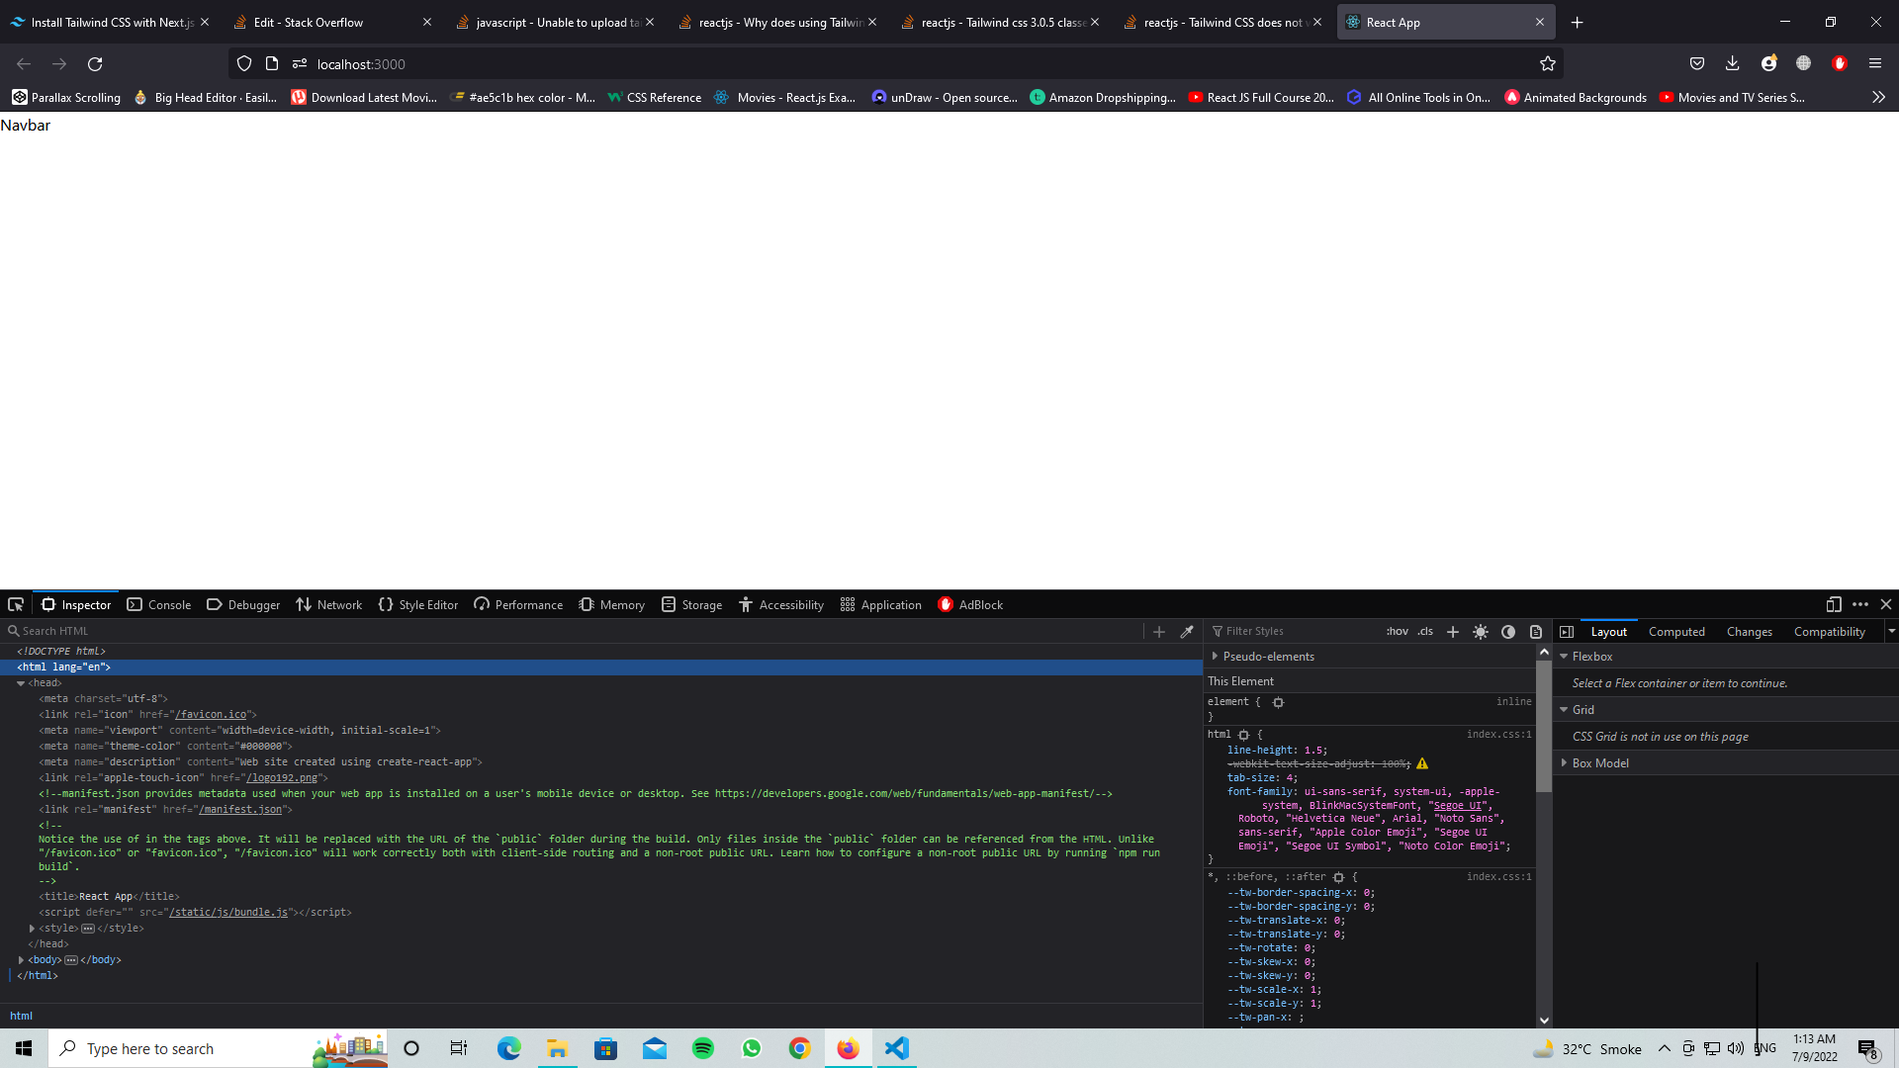Open Spotify from the taskbar
The height and width of the screenshot is (1068, 1899).
click(x=702, y=1048)
